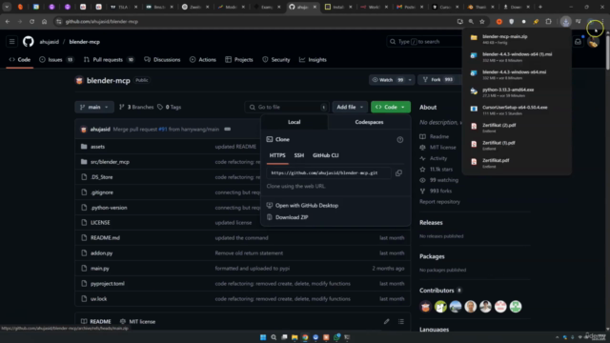Click the GitHub Octocat logo
This screenshot has height=343, width=610.
coord(28,41)
